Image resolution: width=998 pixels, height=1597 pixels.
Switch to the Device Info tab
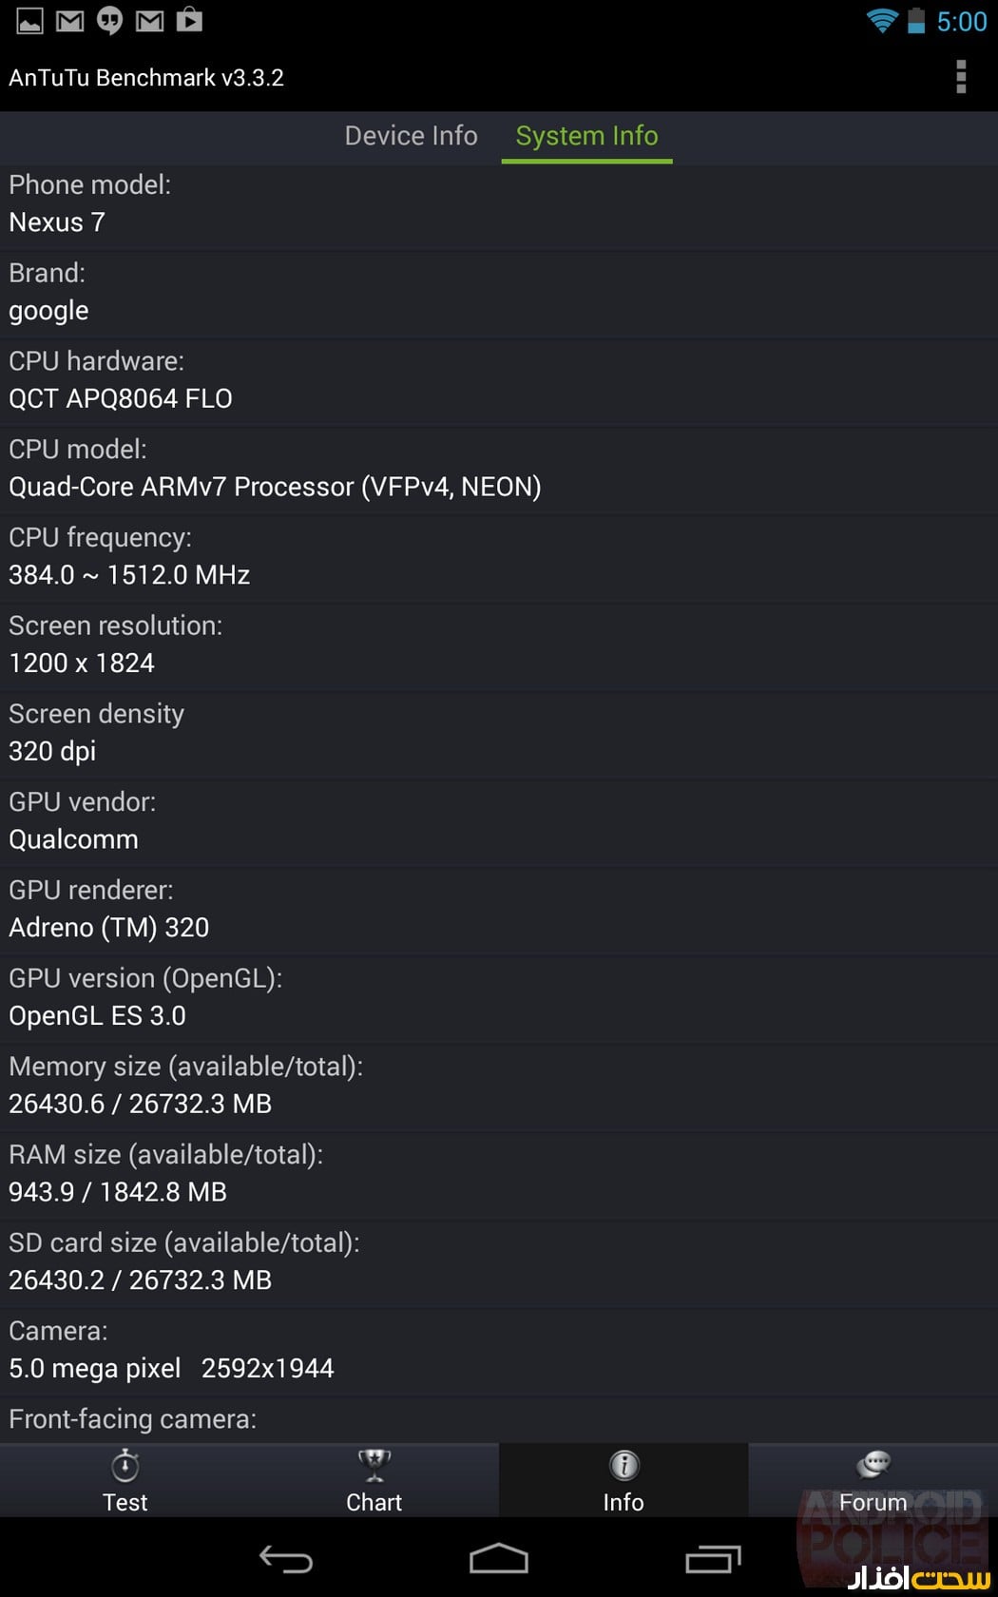click(411, 136)
